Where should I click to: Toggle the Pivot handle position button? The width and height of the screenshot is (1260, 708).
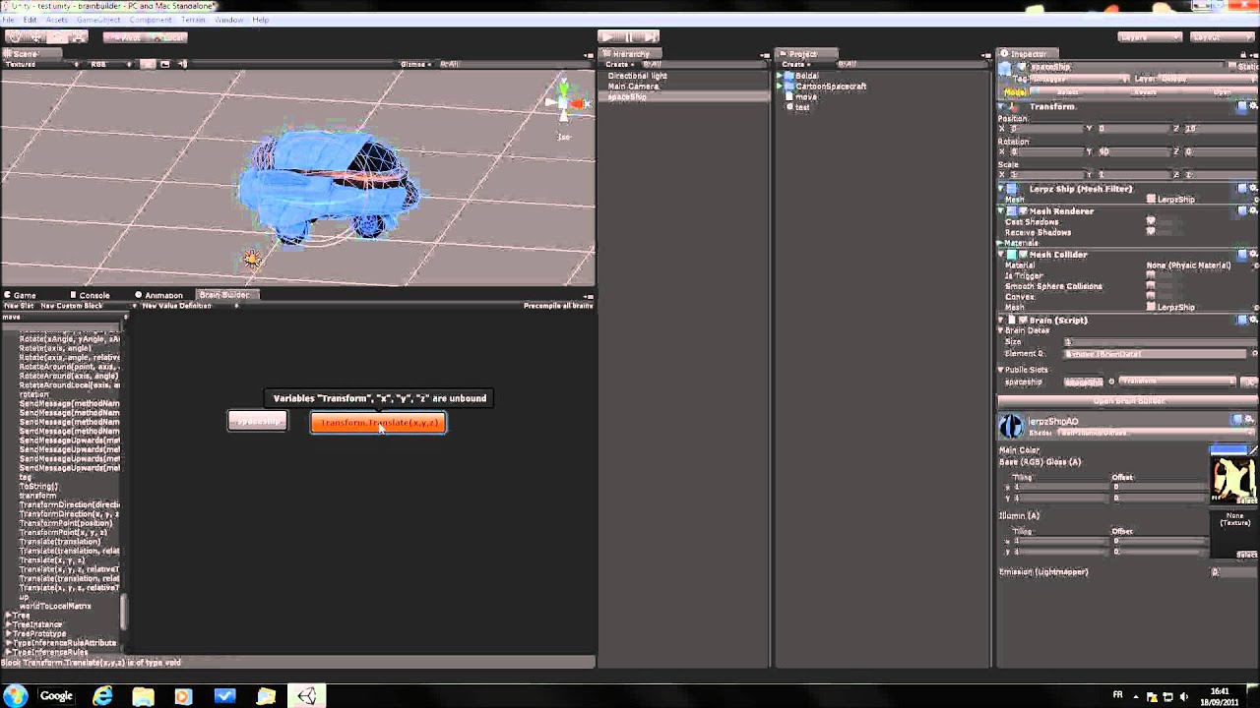[122, 37]
